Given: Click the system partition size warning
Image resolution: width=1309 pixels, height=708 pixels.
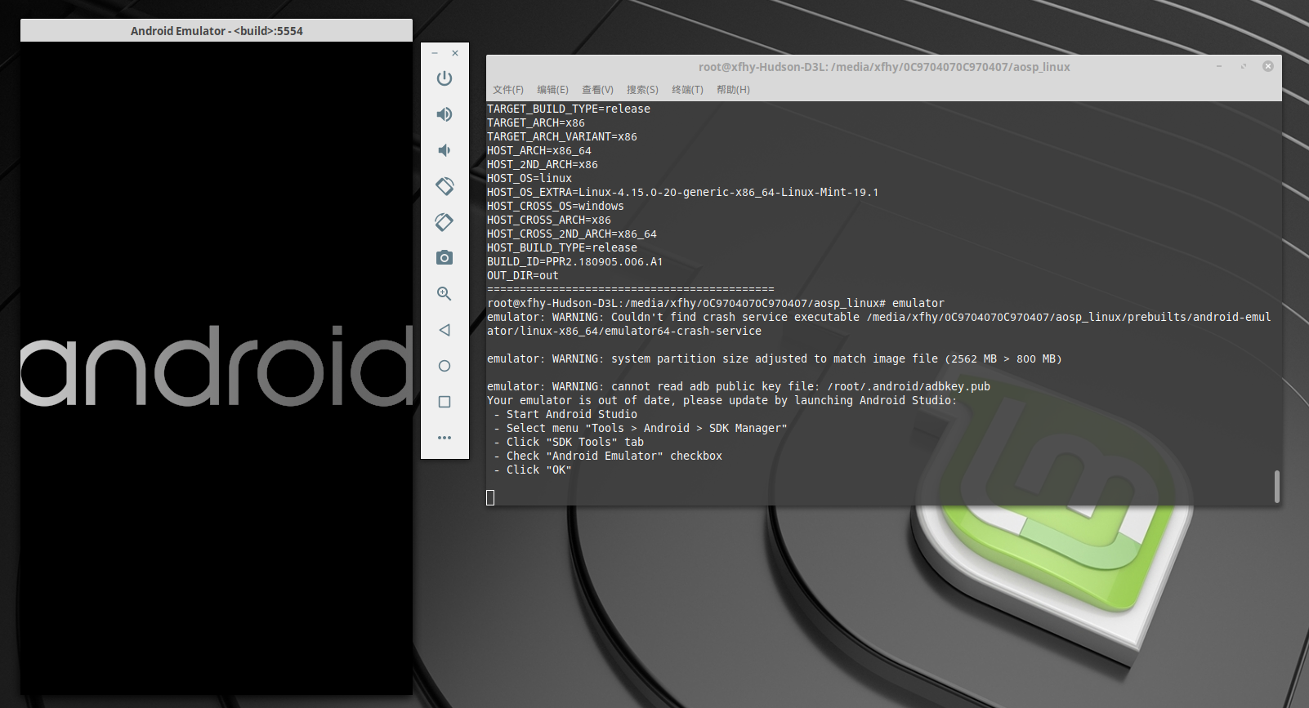Looking at the screenshot, I should tap(775, 358).
